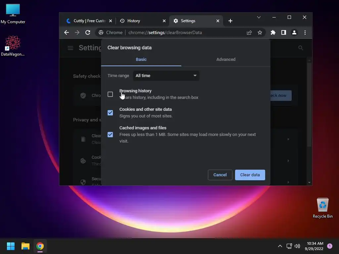Viewport: 339px width, 254px height.
Task: Check the Browsing history checkbox
Action: tap(110, 94)
